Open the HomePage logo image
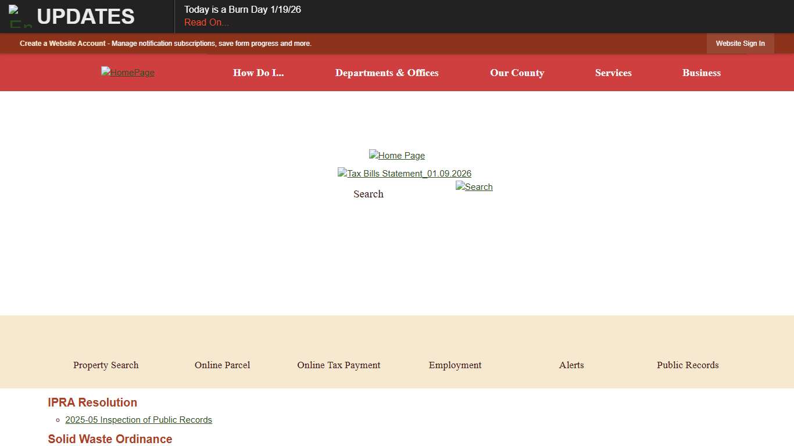This screenshot has height=446, width=794. 127,73
